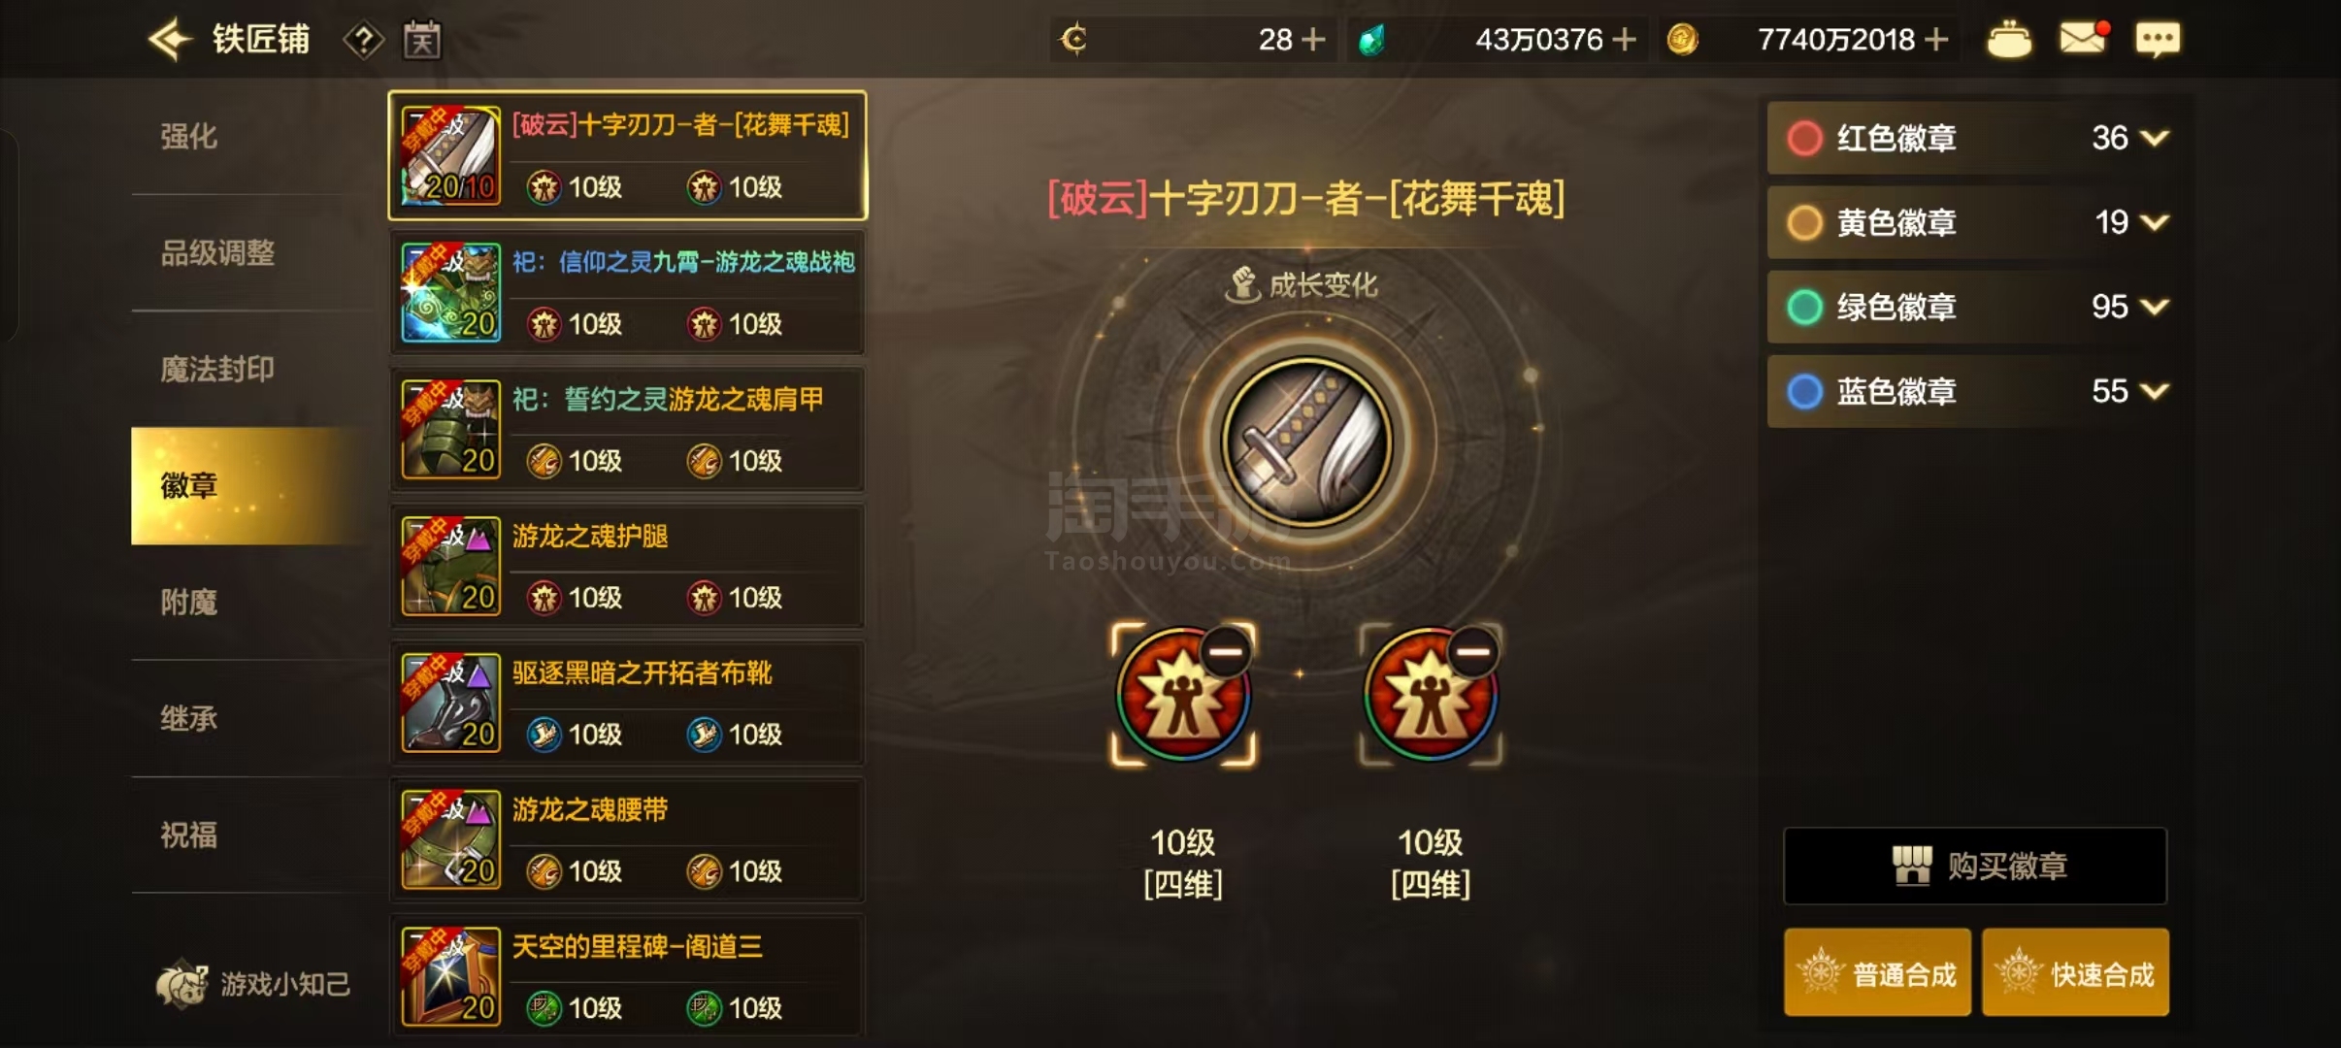
Task: Open the mail envelope icon
Action: [x=2083, y=38]
